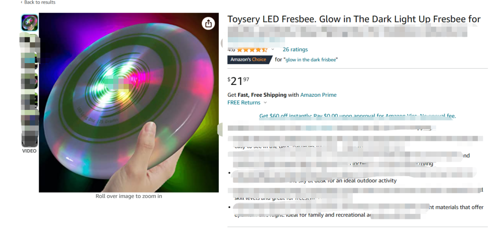Image resolution: width=491 pixels, height=233 pixels.
Task: Open the Get $60 off instantly offer
Action: 358,116
